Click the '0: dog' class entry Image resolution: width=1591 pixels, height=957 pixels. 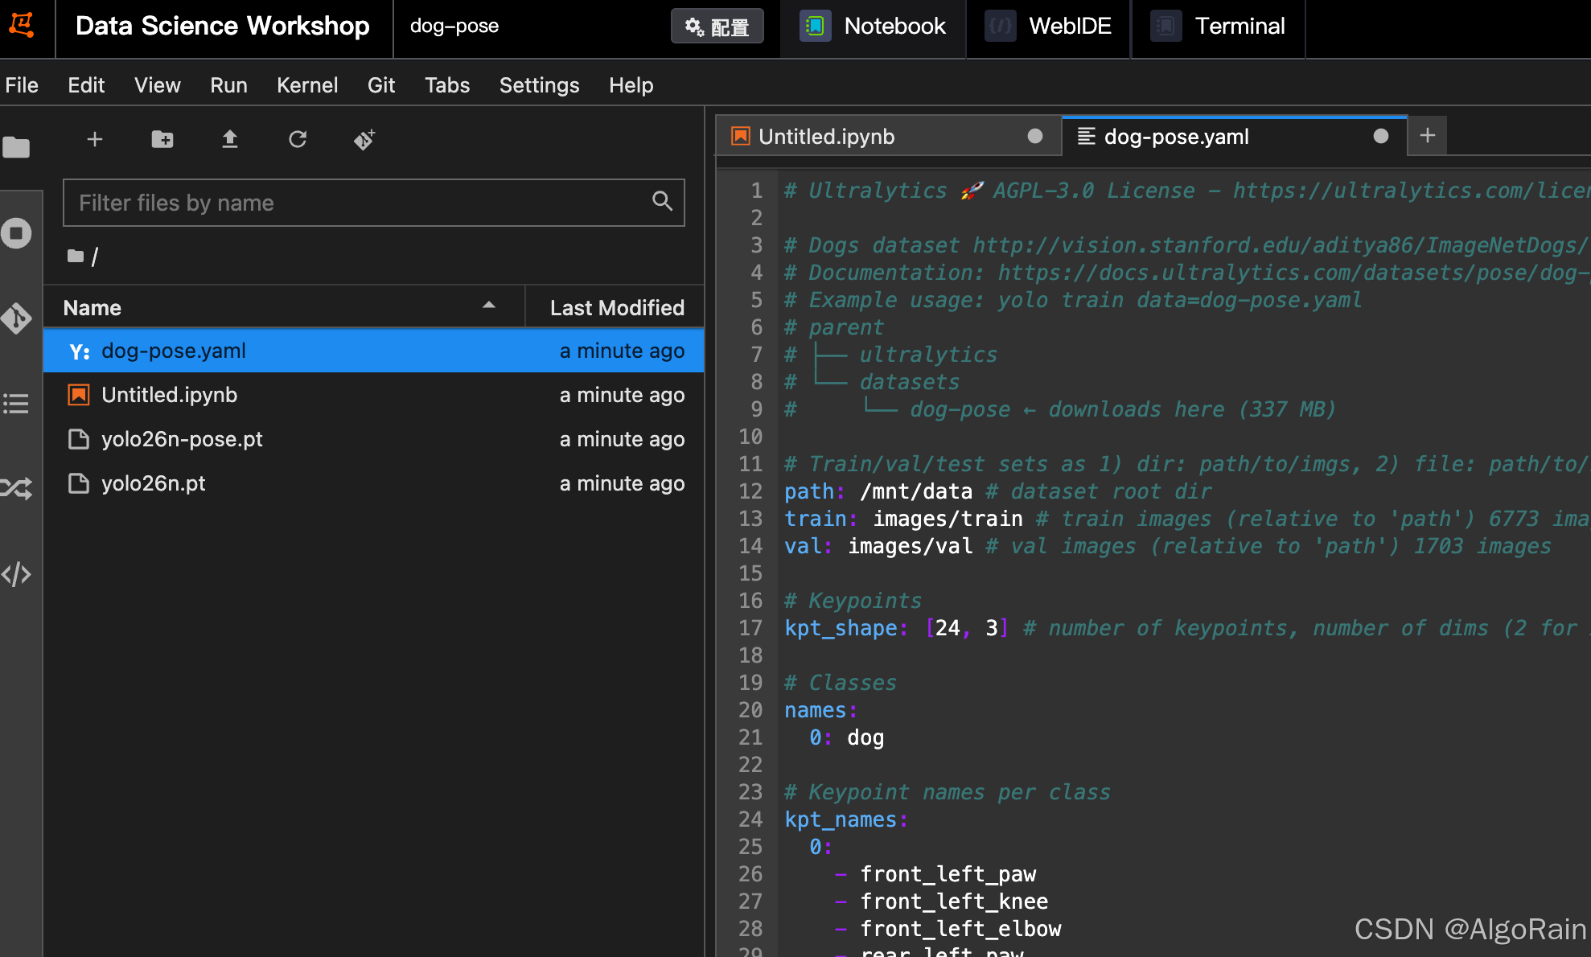click(847, 737)
